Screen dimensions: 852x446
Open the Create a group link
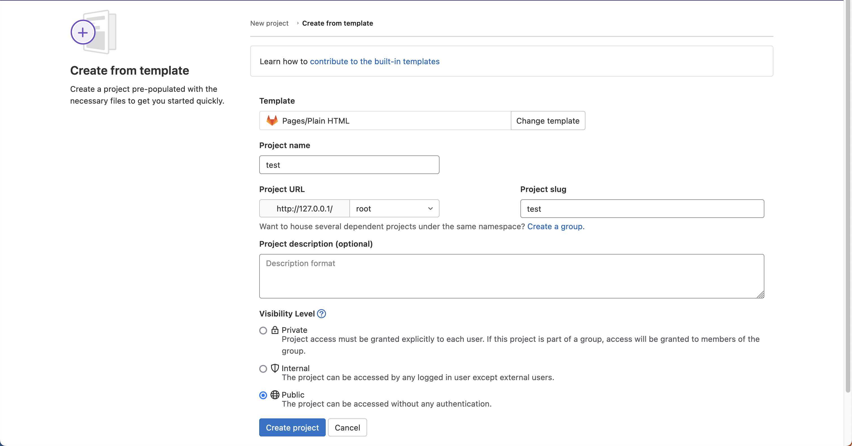[x=556, y=226]
